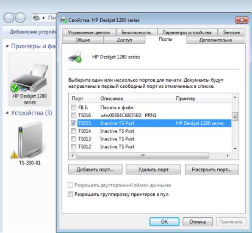Viewport: 252px width, 233px height.
Task: Click port list scroll up arrow
Action: [235, 98]
